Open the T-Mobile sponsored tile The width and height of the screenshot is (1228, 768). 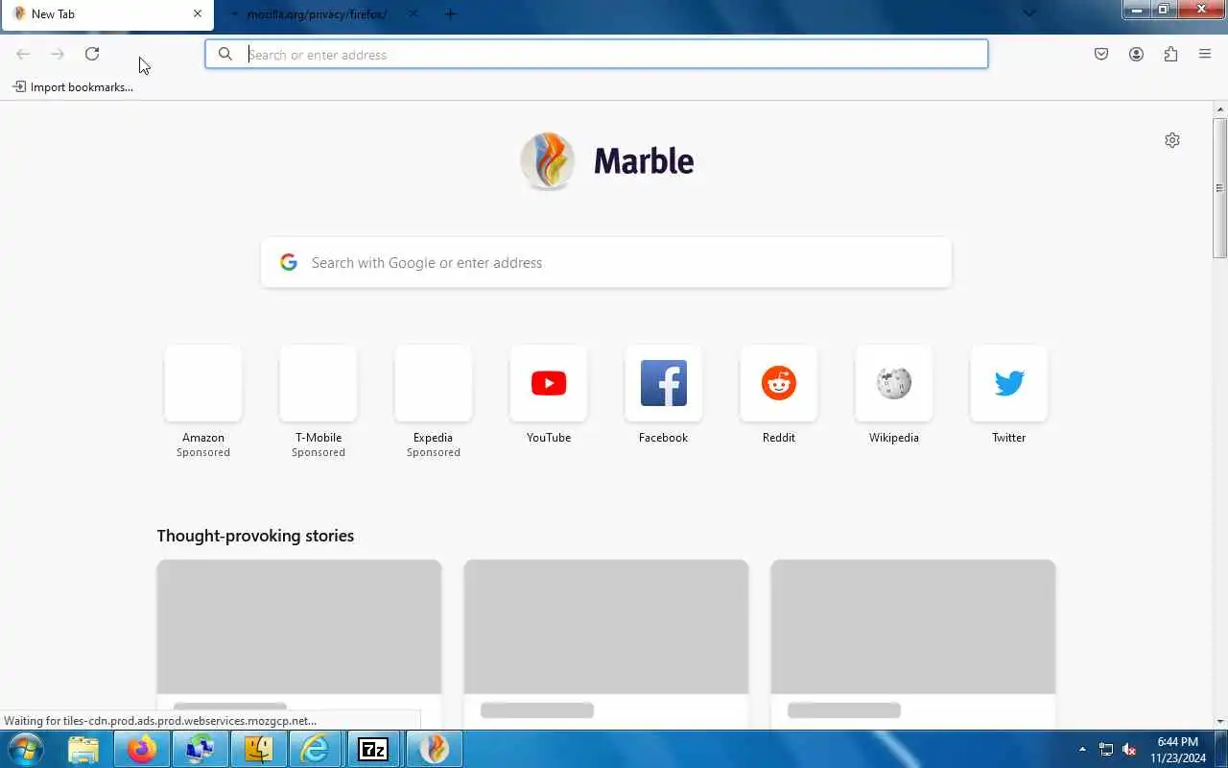coord(319,383)
